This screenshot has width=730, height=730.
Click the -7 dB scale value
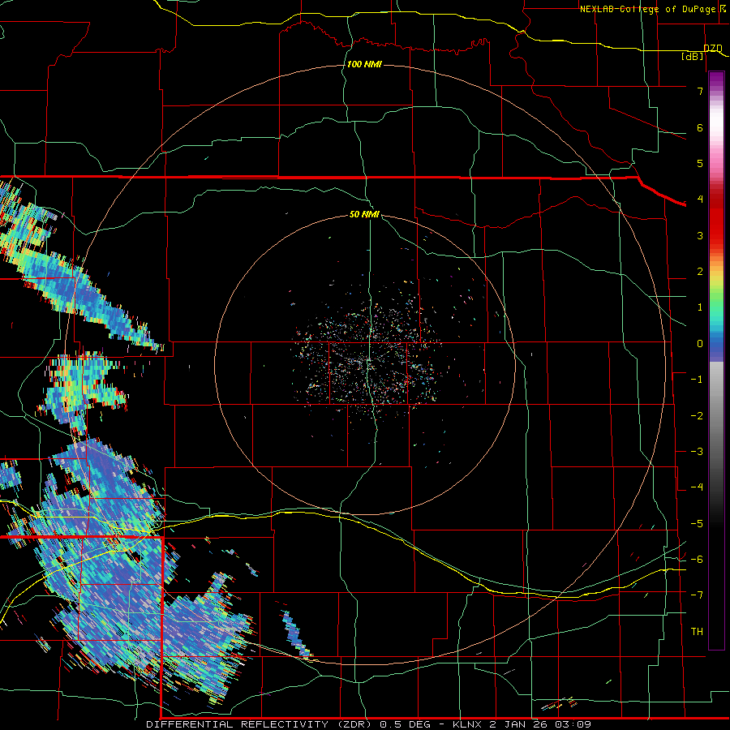(x=697, y=595)
